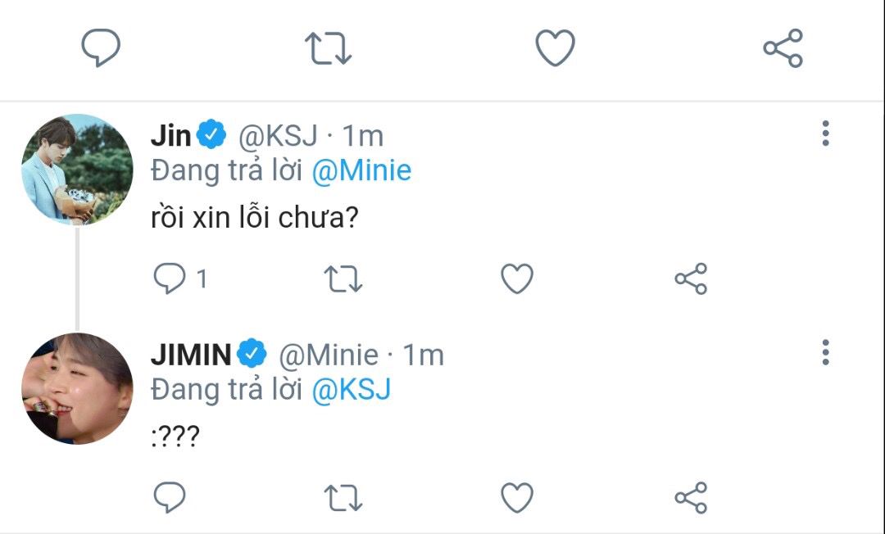The width and height of the screenshot is (885, 534).
Task: Share Jin's tweet
Action: coord(691,279)
